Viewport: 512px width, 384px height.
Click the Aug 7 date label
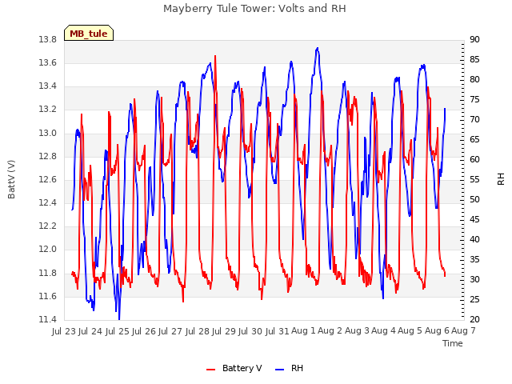[463, 331]
